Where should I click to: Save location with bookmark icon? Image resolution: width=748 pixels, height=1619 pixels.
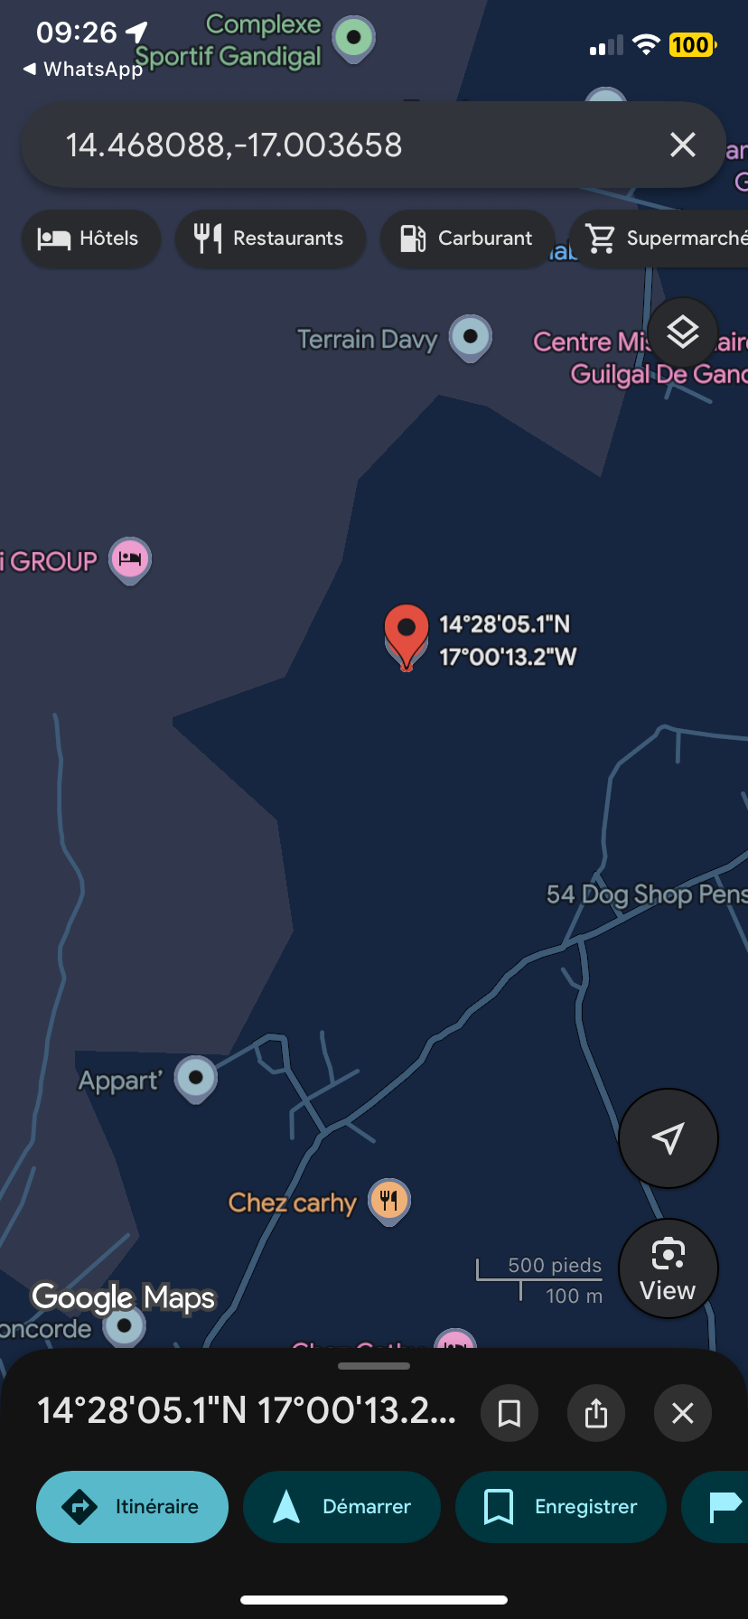tap(510, 1413)
